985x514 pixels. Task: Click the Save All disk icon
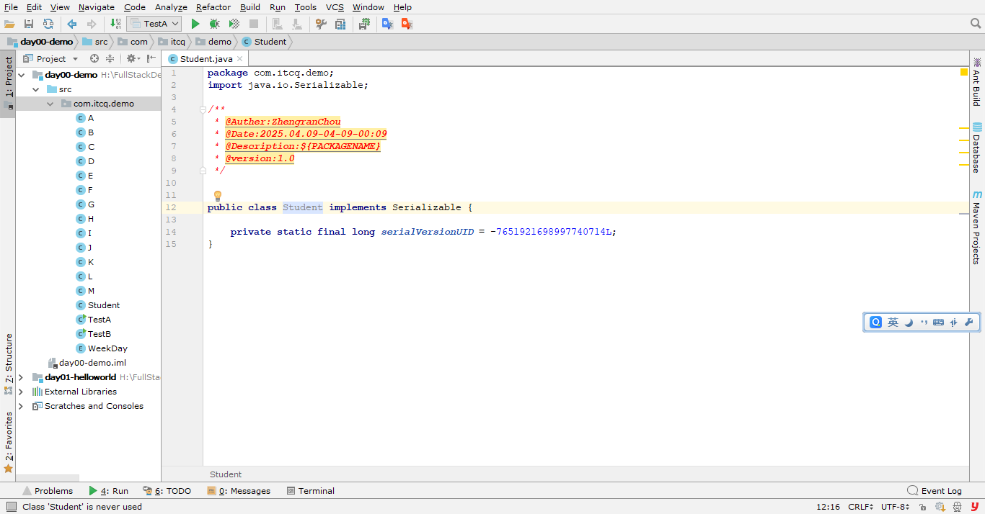pos(29,24)
